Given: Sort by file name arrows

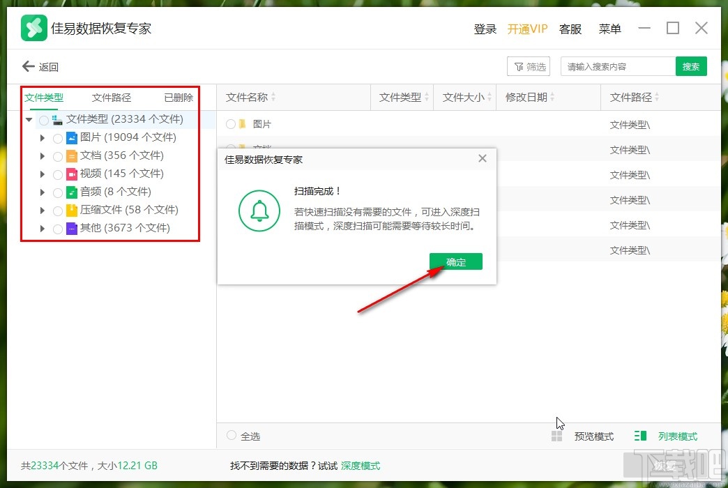Looking at the screenshot, I should 273,97.
